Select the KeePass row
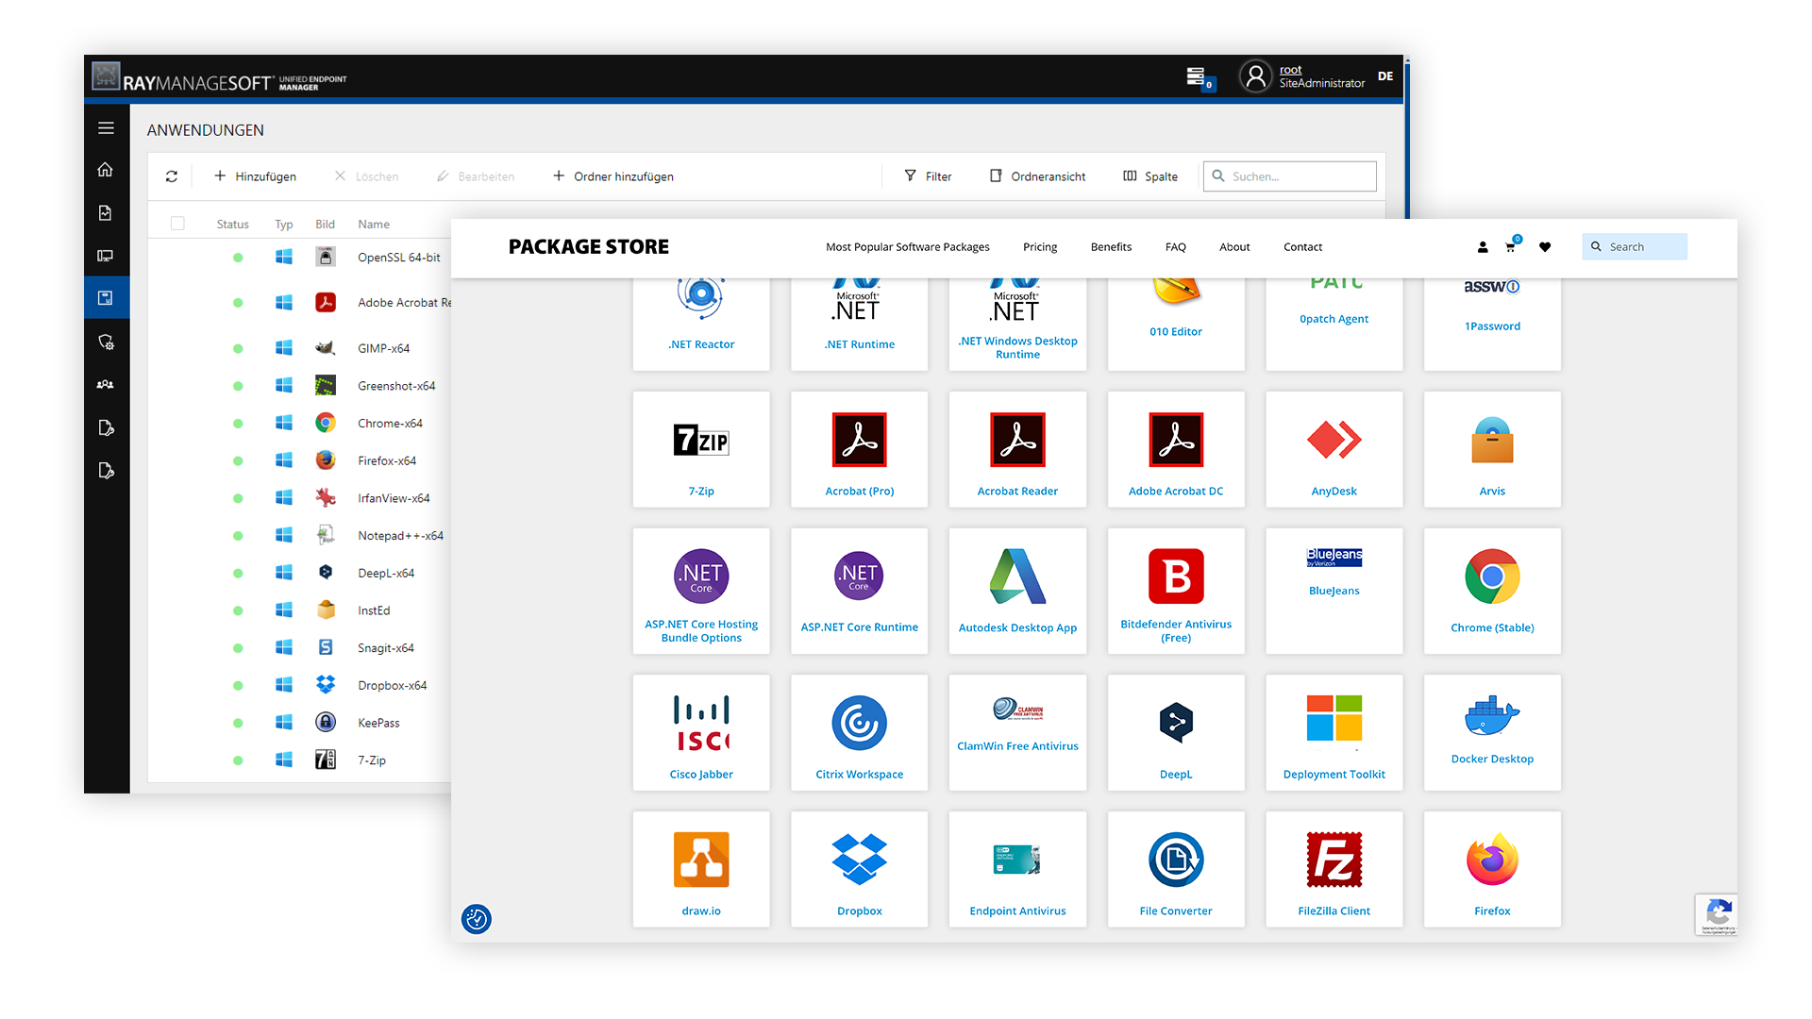 coord(299,723)
